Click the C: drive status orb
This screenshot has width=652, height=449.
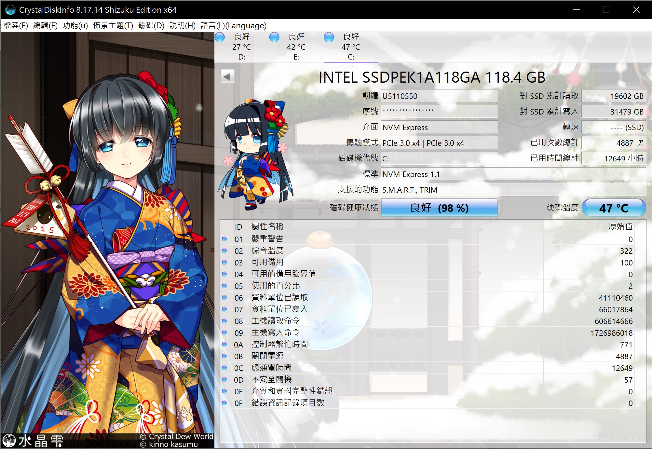click(329, 37)
